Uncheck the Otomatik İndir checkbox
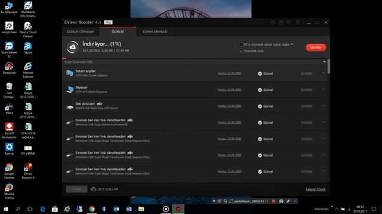The width and height of the screenshot is (382, 214). [241, 51]
